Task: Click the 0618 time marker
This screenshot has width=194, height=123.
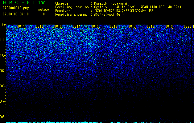Action: [151, 26]
